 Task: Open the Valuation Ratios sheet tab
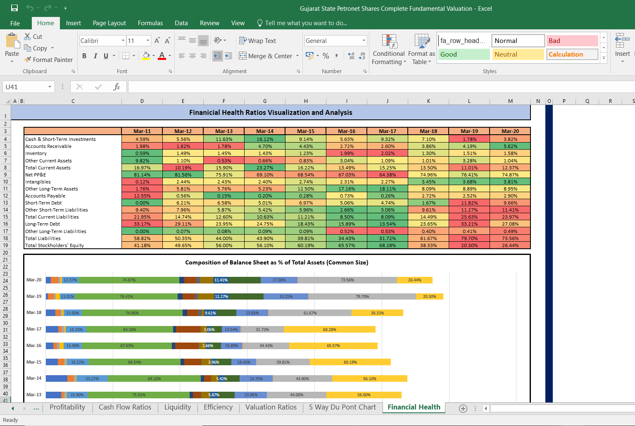271,407
